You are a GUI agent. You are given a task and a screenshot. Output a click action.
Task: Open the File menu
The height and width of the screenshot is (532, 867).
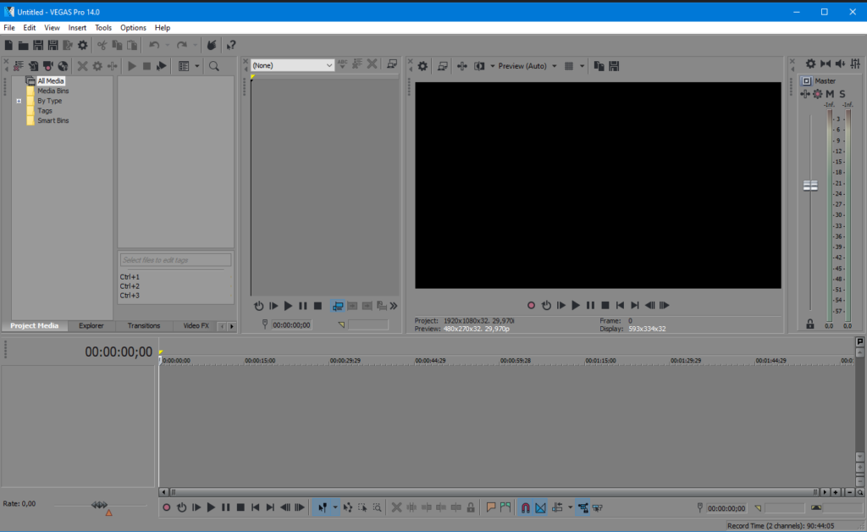click(x=9, y=28)
